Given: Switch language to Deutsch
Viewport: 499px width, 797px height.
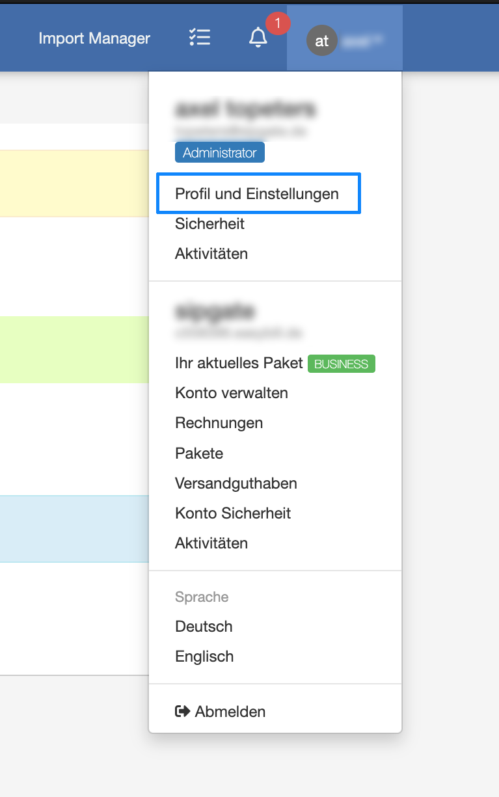Looking at the screenshot, I should pos(204,626).
